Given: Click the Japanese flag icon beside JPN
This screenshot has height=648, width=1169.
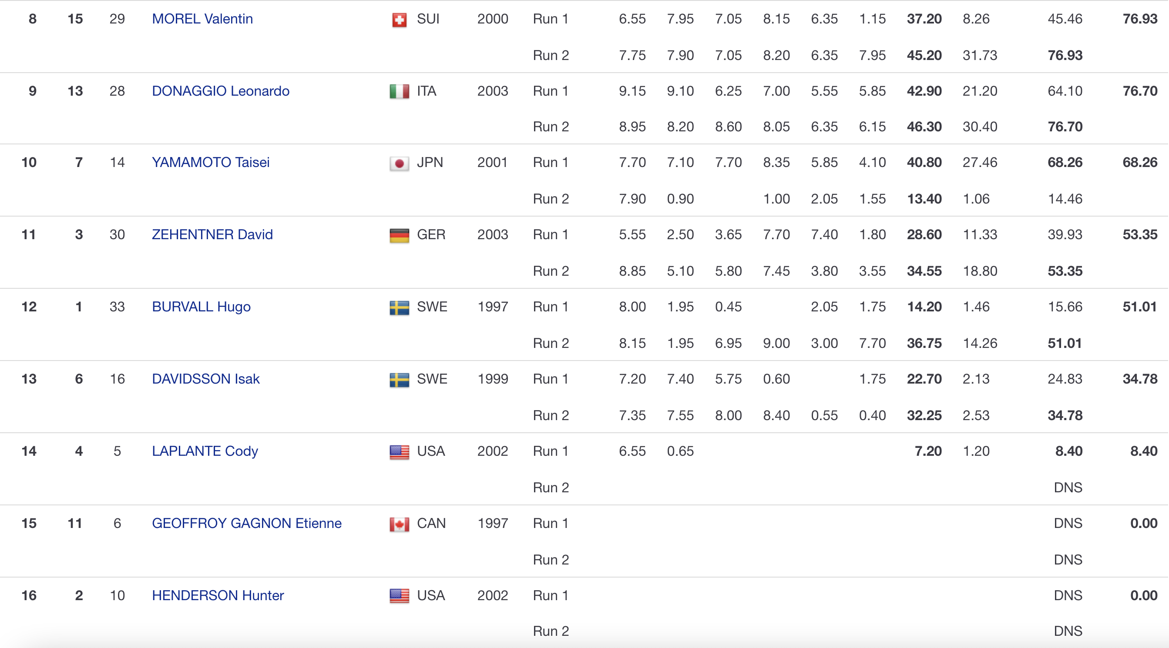Looking at the screenshot, I should (x=400, y=163).
